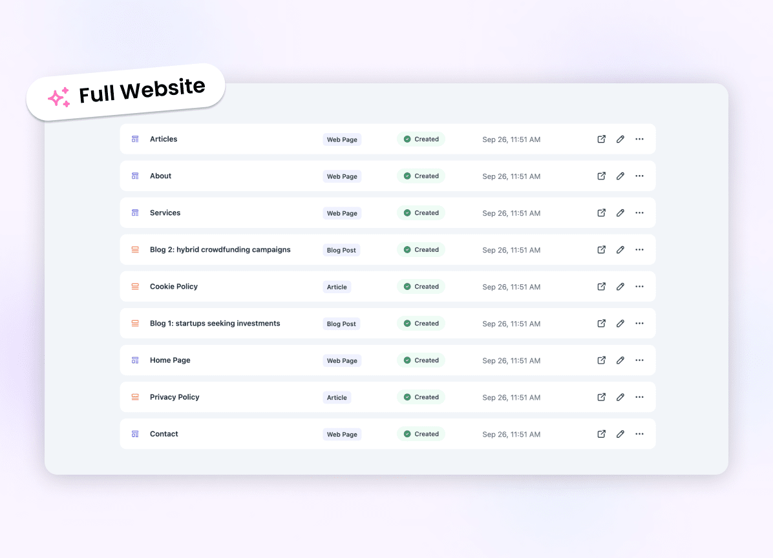Click Created status badge on Articles row
Image resolution: width=773 pixels, height=558 pixels.
421,139
